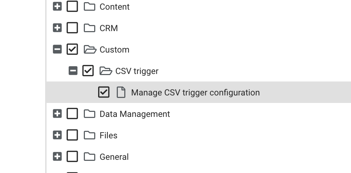Viewport: 351px width, 173px height.
Task: Expand the Files node
Action: 57,135
